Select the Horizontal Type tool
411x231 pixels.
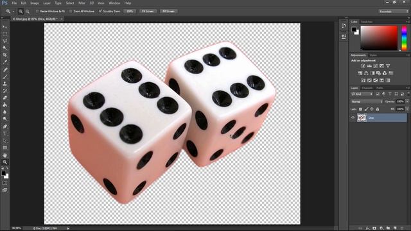(x=4, y=133)
